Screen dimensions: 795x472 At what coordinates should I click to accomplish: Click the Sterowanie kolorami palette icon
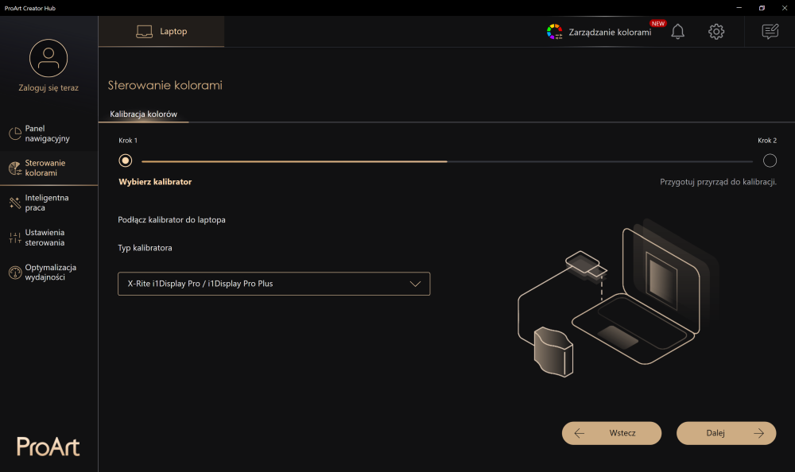(15, 168)
